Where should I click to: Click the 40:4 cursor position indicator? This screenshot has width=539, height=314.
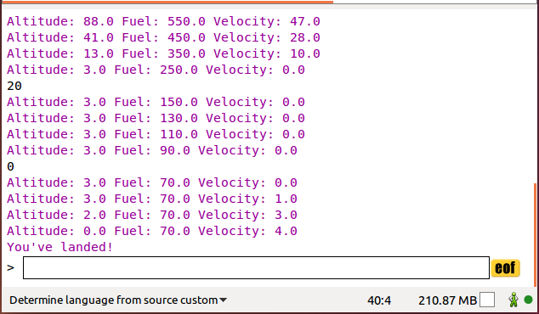tap(379, 300)
